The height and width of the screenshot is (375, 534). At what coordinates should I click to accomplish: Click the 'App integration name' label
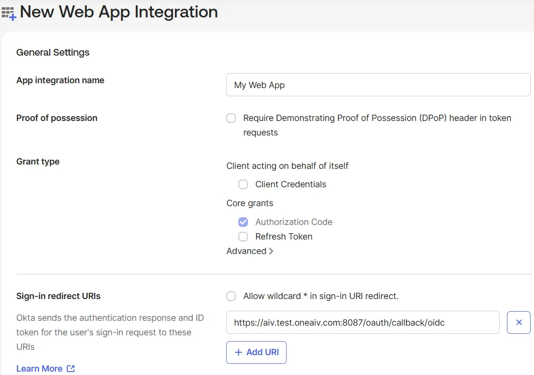(60, 80)
